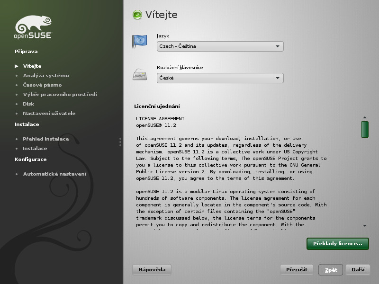
Task: Select the Automatické nastavení step
Action: (54, 174)
